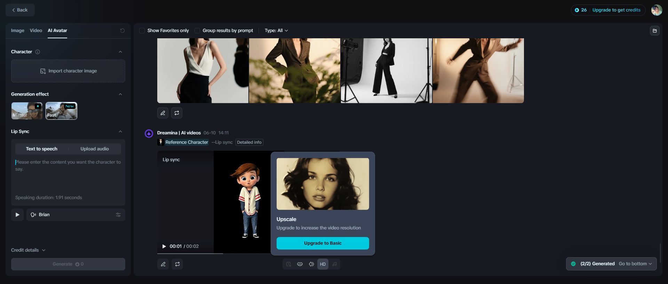Open voice settings sliders icon next to Brian
The height and width of the screenshot is (284, 668).
point(118,215)
